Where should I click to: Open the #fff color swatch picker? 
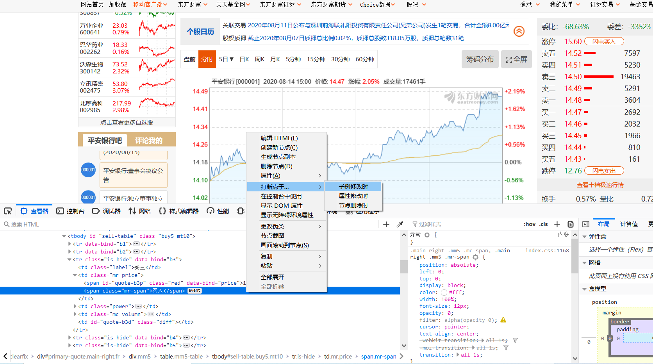click(x=444, y=293)
